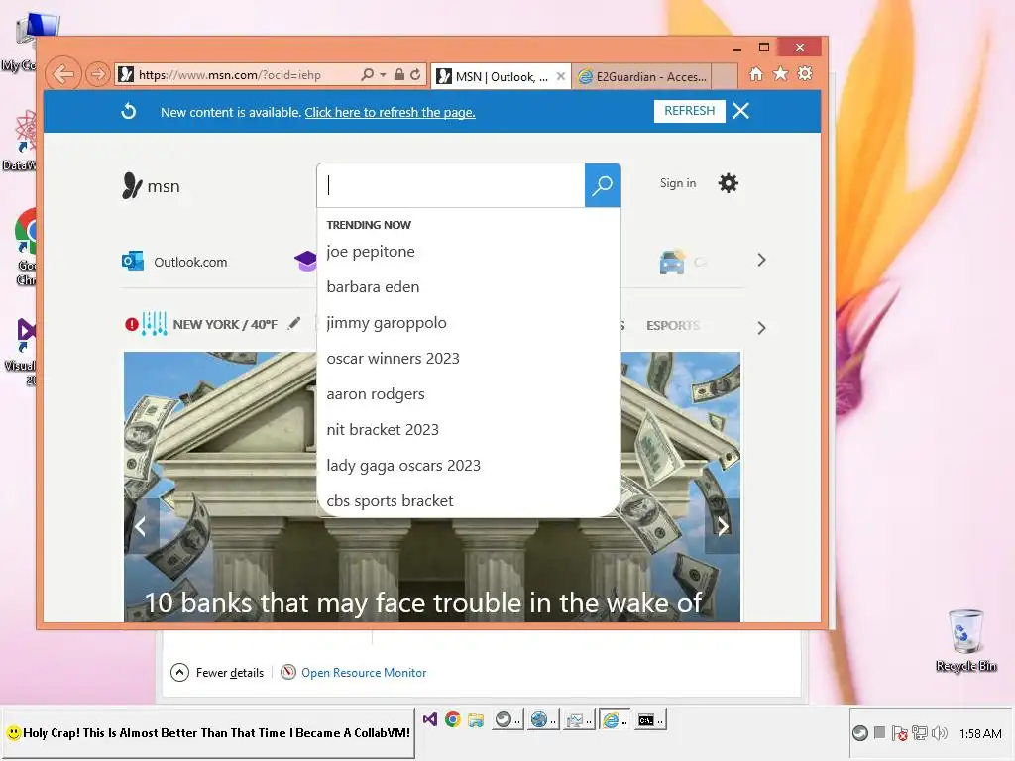Viewport: 1015px width, 761px height.
Task: Switch to the Command Prompt taskbar button
Action: coord(648,719)
